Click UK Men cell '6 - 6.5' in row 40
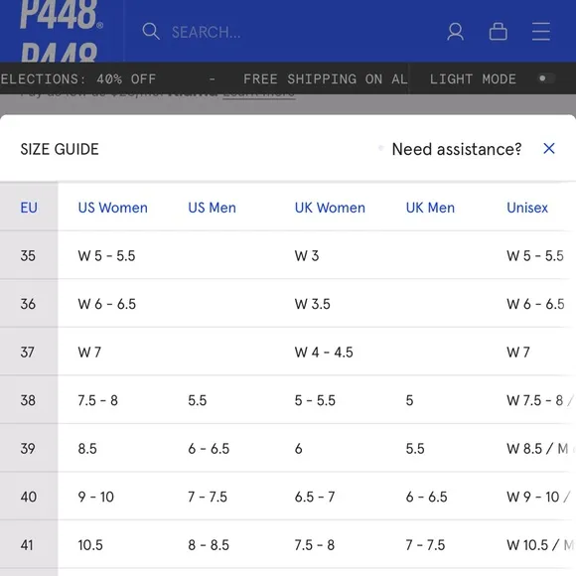Image resolution: width=576 pixels, height=576 pixels. pos(426,497)
